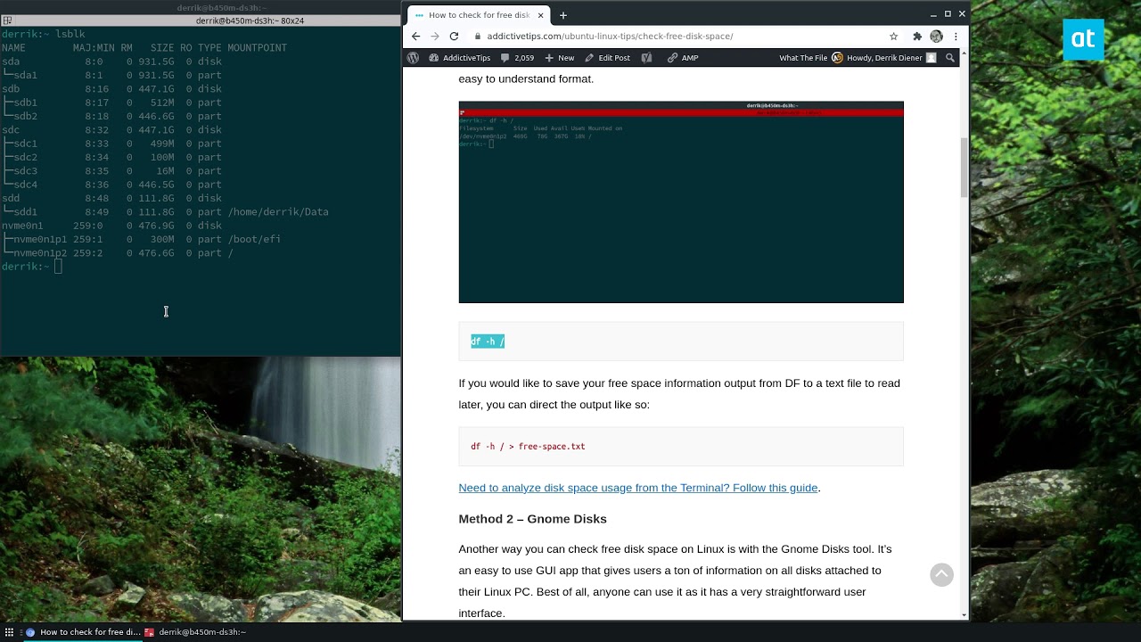Open the Chrome extensions puzzle icon

coord(916,37)
